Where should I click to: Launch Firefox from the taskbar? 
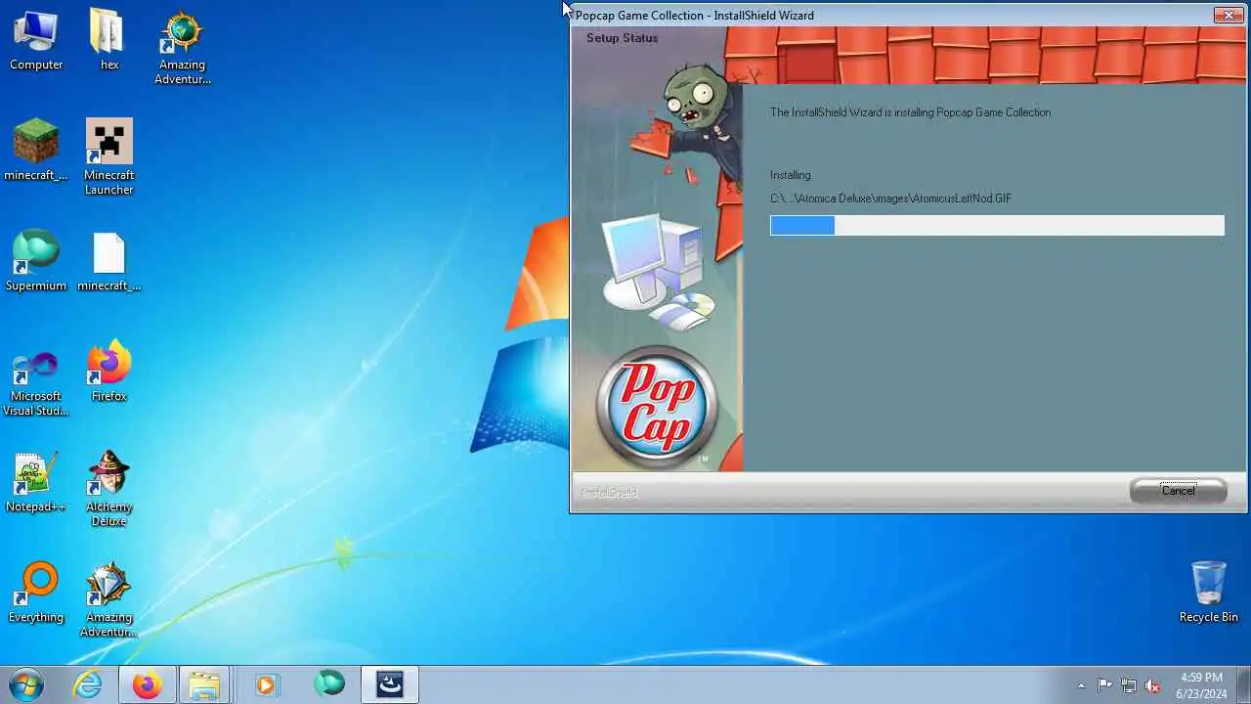147,684
